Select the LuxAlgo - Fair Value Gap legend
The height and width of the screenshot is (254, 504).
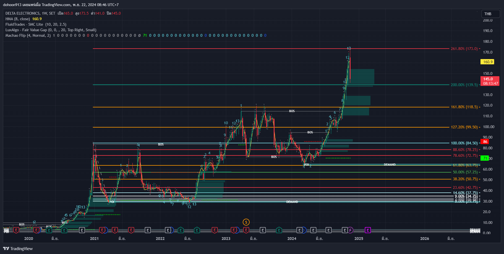(51, 30)
